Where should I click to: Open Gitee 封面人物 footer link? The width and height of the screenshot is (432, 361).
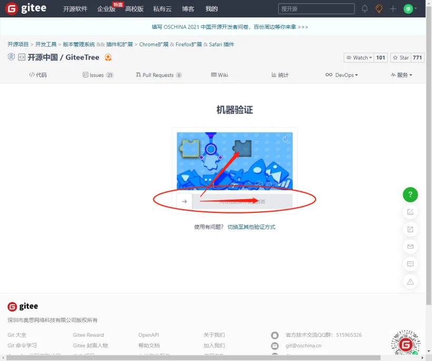(x=91, y=346)
